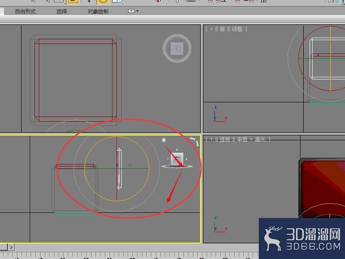The width and height of the screenshot is (345, 259).
Task: Click the ViewCube compass ring under 左 face
Action: [177, 167]
